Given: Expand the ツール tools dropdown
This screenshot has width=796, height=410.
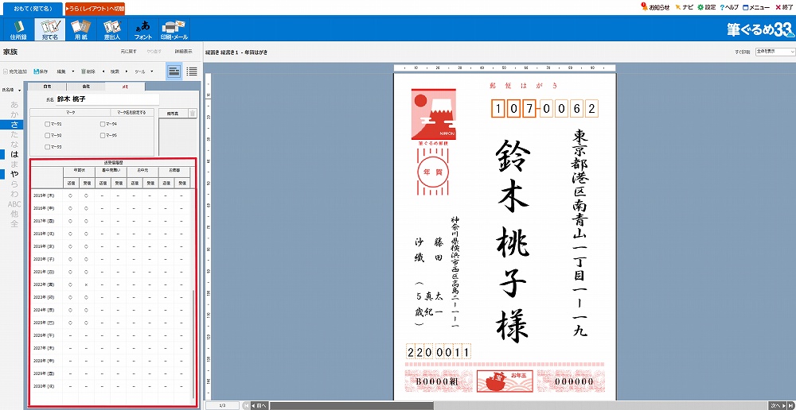Looking at the screenshot, I should [x=143, y=72].
